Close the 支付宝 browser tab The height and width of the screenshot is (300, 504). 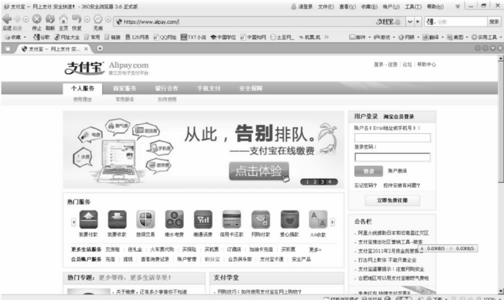click(x=86, y=49)
